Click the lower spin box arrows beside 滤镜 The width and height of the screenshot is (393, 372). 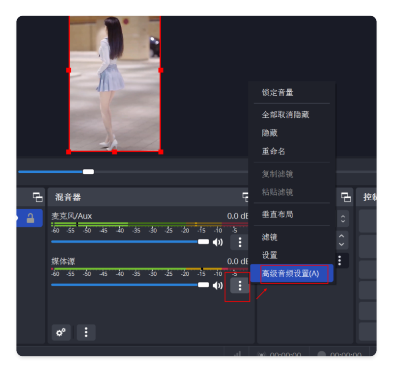point(342,240)
